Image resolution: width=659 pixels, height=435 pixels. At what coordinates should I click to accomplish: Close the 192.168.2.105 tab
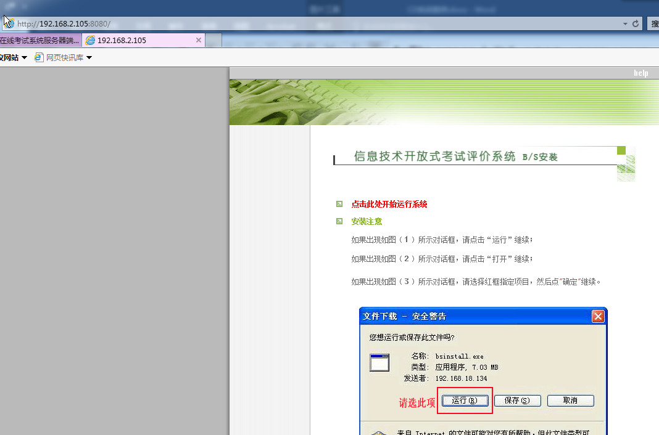[199, 41]
